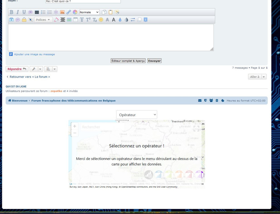This screenshot has width=280, height=214.
Task: Open the Normale font size dropdown
Action: [x=89, y=12]
